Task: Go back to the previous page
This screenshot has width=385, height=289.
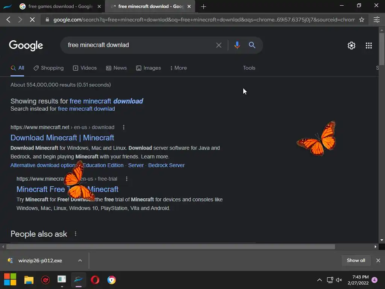Action: tap(8, 20)
